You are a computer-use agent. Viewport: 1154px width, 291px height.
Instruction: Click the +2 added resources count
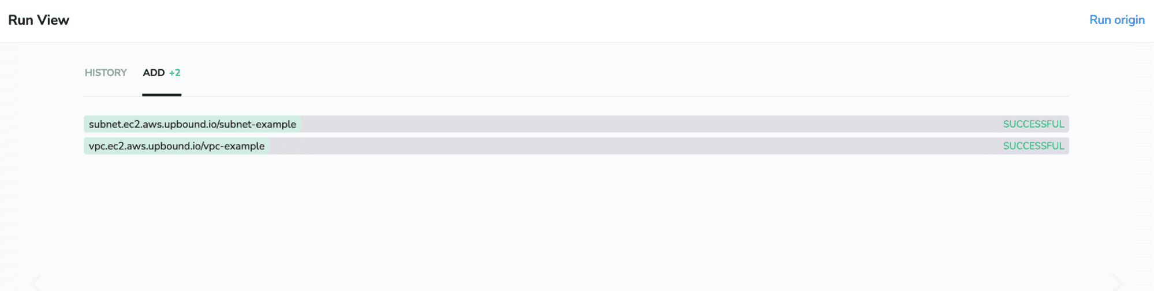click(x=174, y=73)
